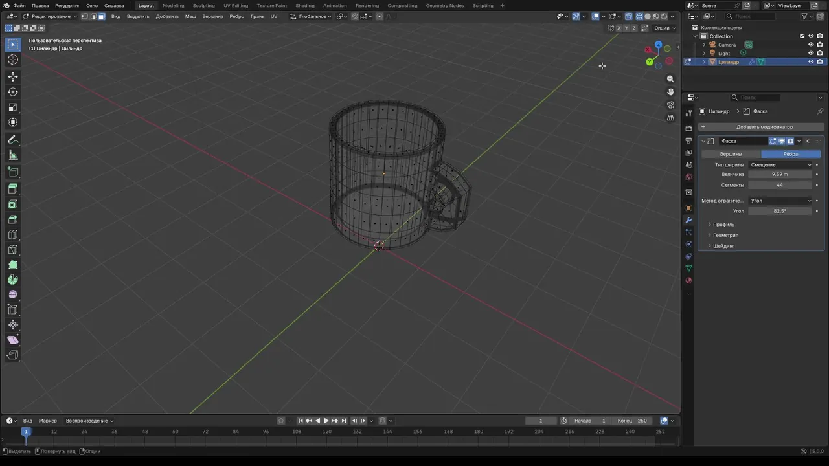Toggle modifier edit mode display
The image size is (829, 466).
point(773,141)
